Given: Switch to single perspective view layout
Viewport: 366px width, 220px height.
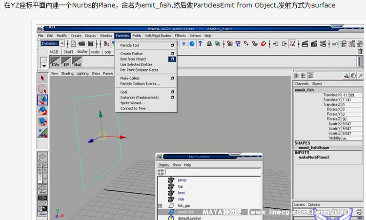Looking at the screenshot, I should (42, 157).
